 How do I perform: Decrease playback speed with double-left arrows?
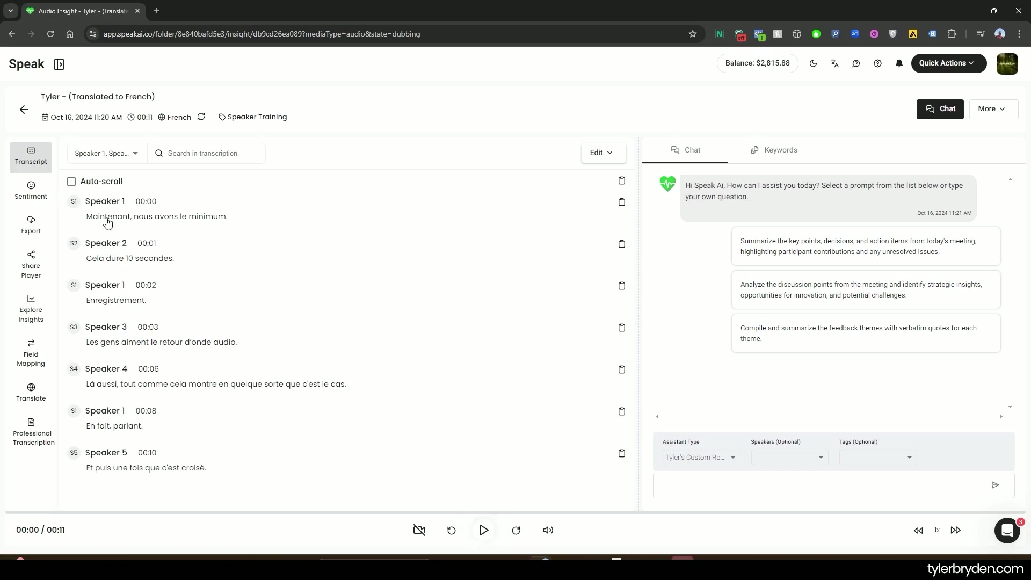(918, 531)
